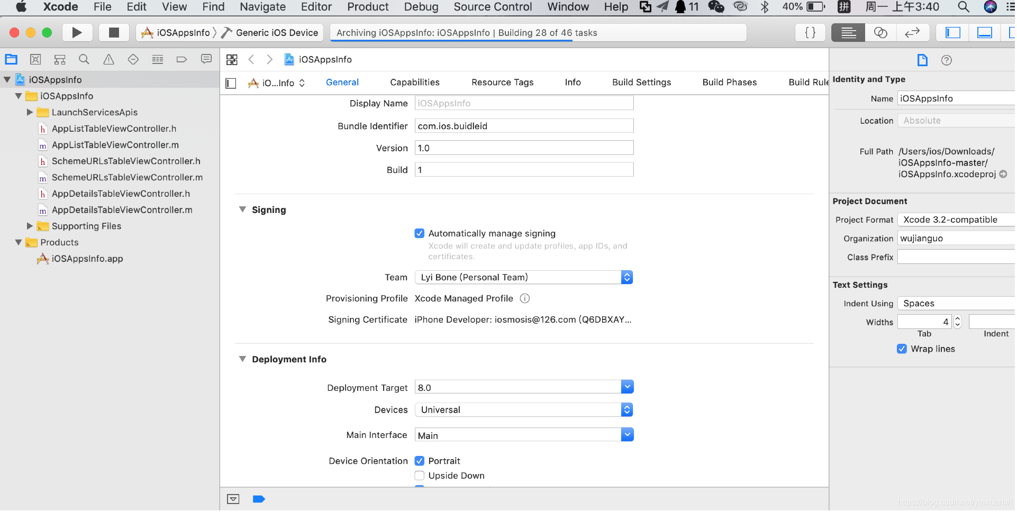Go forward in editor history
The image size is (1017, 512).
point(269,59)
